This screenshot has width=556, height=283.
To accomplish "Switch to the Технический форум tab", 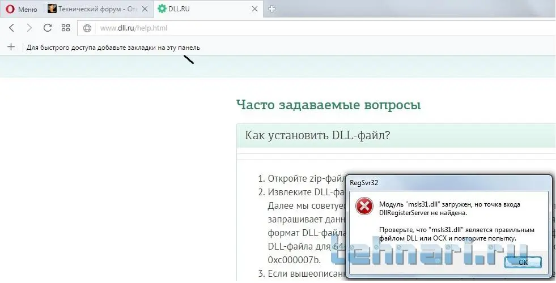I will pos(98,9).
